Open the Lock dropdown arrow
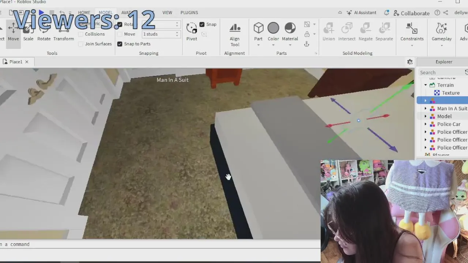The height and width of the screenshot is (263, 468). click(314, 34)
